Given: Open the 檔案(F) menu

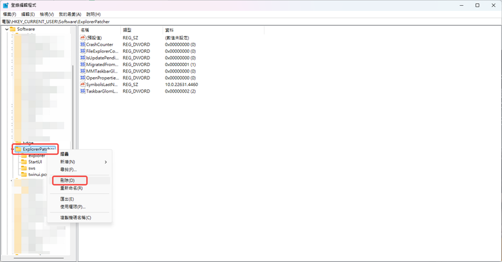Looking at the screenshot, I should point(10,14).
